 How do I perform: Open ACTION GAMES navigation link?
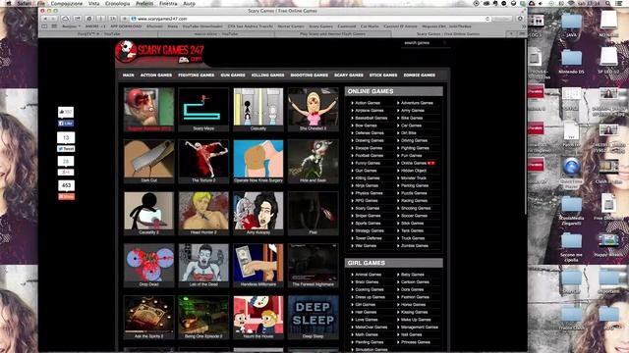[x=156, y=76]
